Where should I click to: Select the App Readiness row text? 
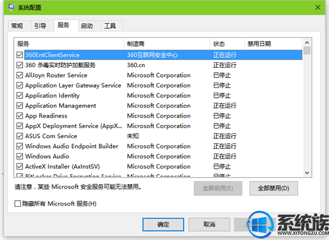46,116
